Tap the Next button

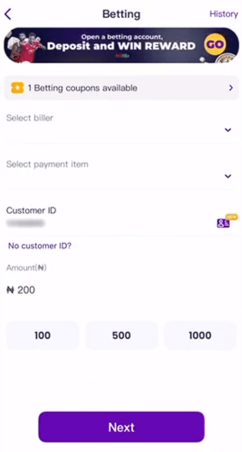click(x=121, y=427)
